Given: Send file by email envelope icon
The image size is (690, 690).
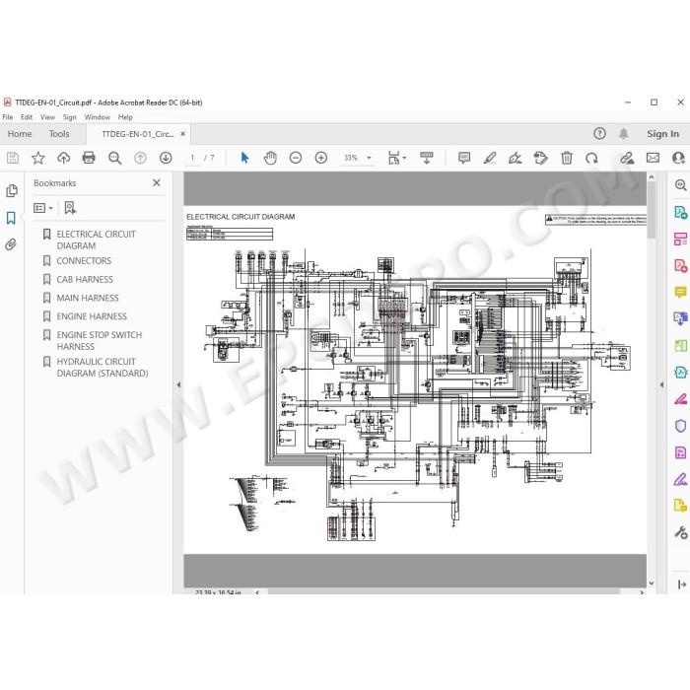Looking at the screenshot, I should click(653, 158).
